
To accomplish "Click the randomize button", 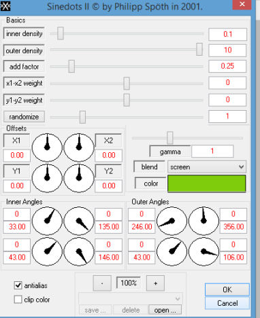I will (x=24, y=117).
